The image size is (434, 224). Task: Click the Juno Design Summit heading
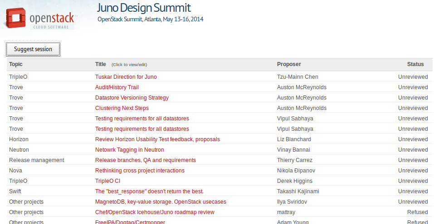click(144, 8)
